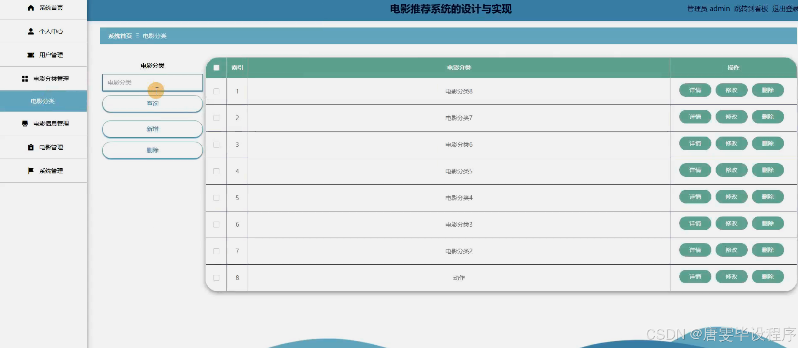
Task: Click the person icon beside 个人中心
Action: click(31, 31)
